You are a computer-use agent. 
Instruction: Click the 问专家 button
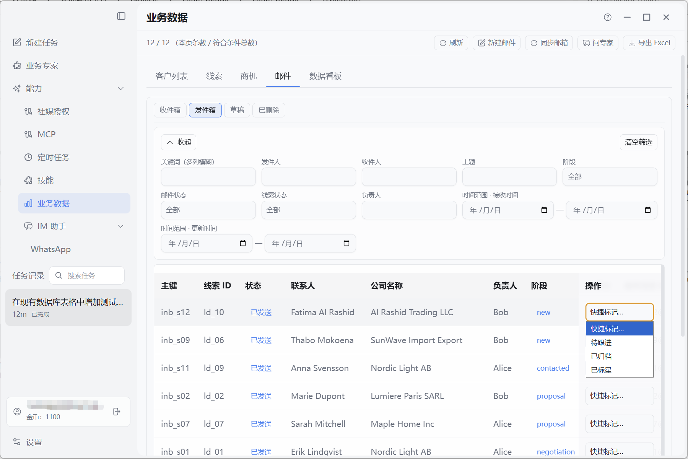598,43
